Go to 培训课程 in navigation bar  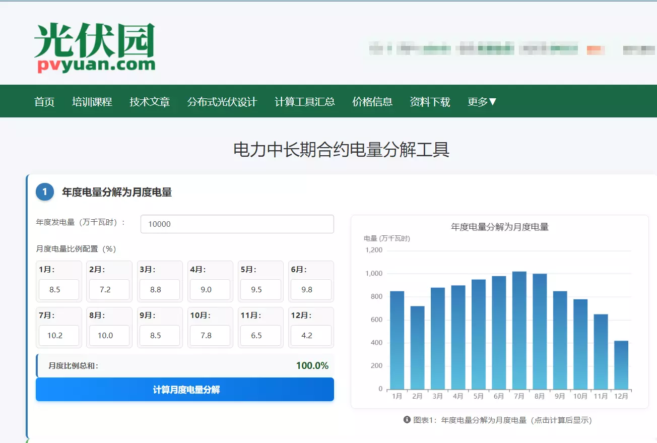tap(92, 102)
